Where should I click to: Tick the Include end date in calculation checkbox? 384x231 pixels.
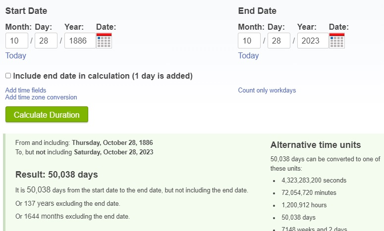point(8,76)
